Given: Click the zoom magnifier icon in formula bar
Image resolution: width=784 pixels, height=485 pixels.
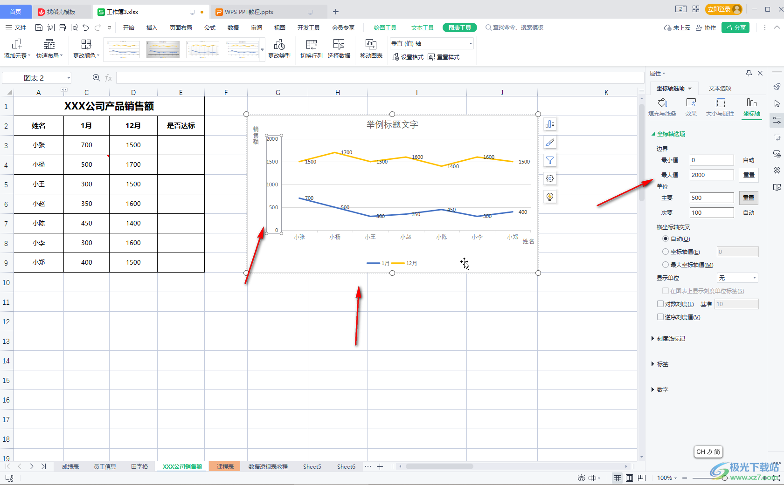Looking at the screenshot, I should tap(97, 78).
